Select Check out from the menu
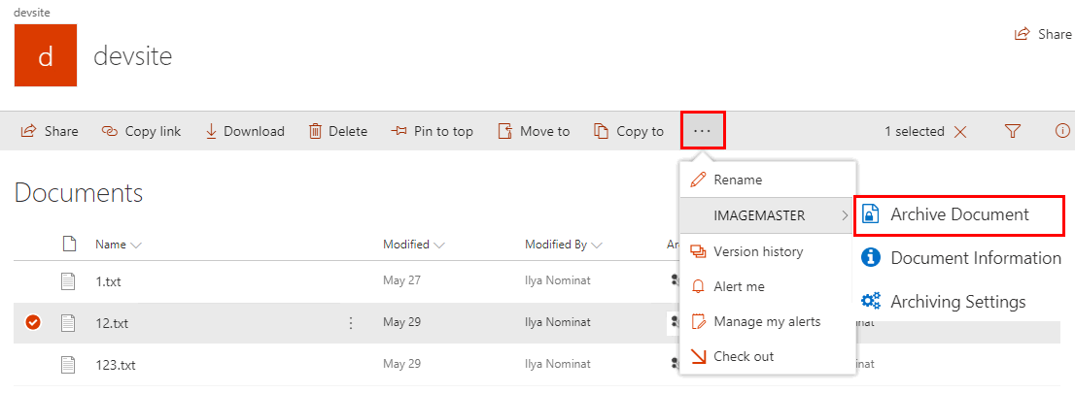Viewport: 1075px width, 393px height. [767, 356]
